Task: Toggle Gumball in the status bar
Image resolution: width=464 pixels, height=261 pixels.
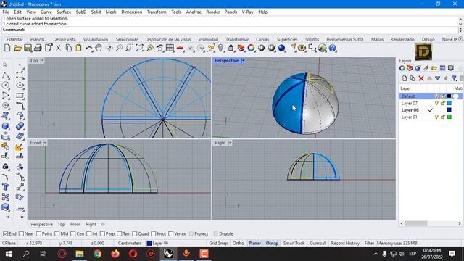Action: [x=318, y=244]
